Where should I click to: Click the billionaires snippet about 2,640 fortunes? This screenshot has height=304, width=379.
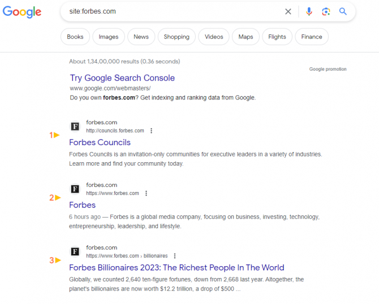click(x=186, y=284)
